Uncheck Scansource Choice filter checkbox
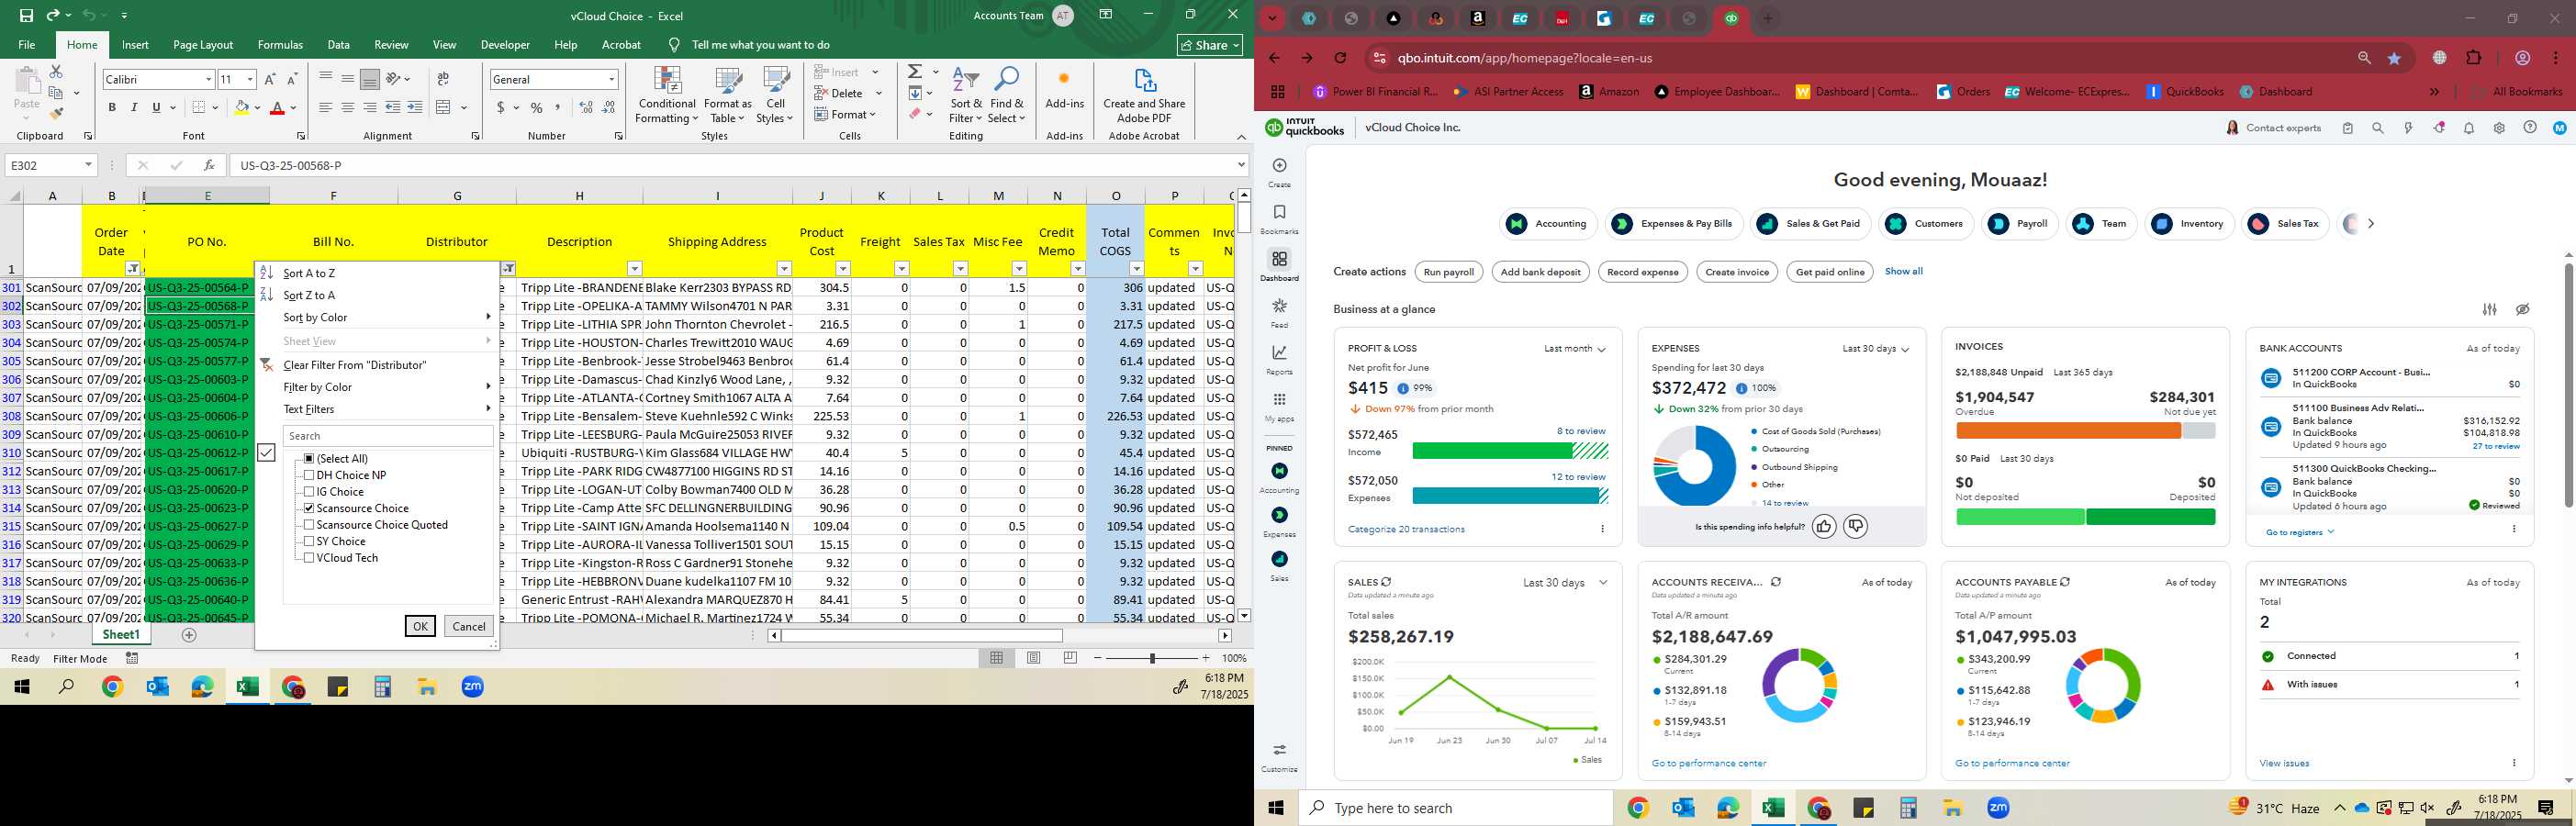2576x826 pixels. coord(309,508)
